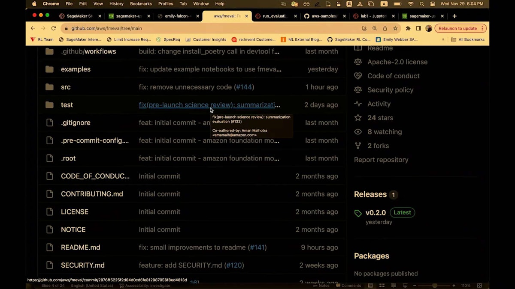Click the Latest release badge
This screenshot has width=515, height=289.
pos(403,212)
